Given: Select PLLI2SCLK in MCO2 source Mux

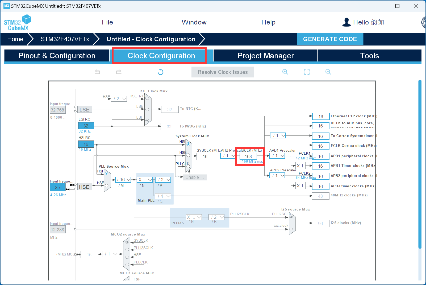Looking at the screenshot, I should (x=127, y=250).
